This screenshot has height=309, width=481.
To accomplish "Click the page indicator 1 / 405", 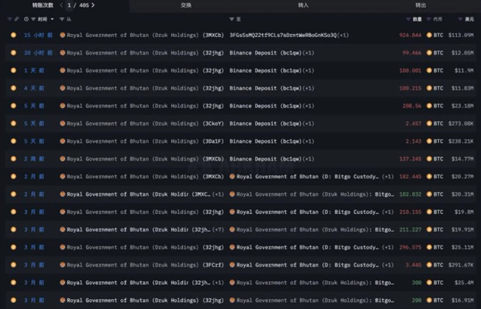I will point(78,5).
